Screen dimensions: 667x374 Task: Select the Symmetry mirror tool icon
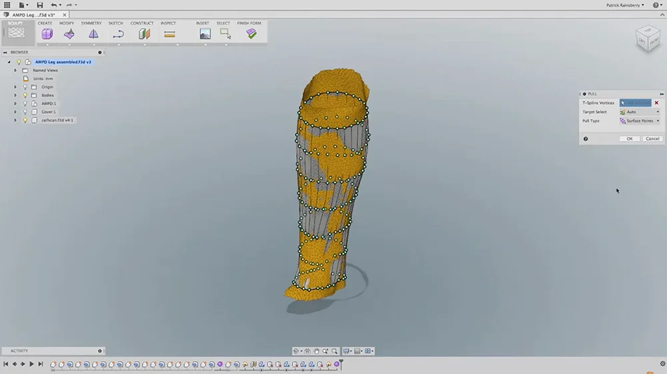(x=93, y=34)
